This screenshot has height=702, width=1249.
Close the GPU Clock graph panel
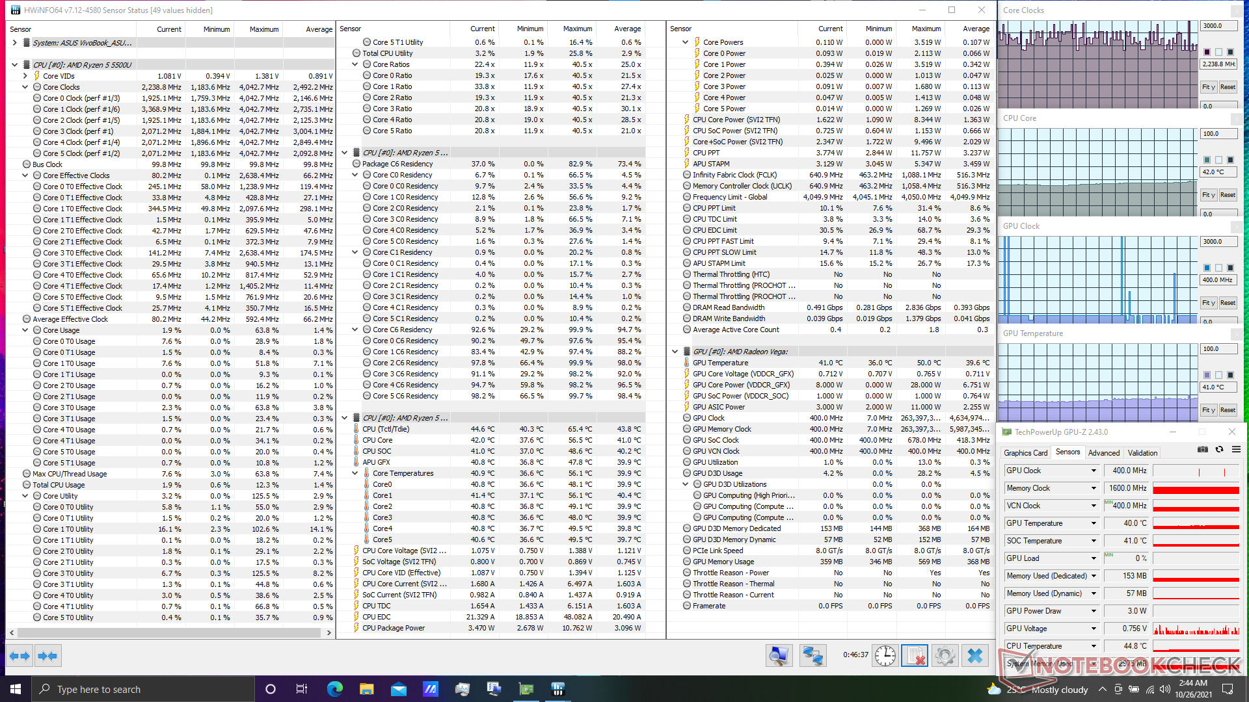(x=1236, y=227)
